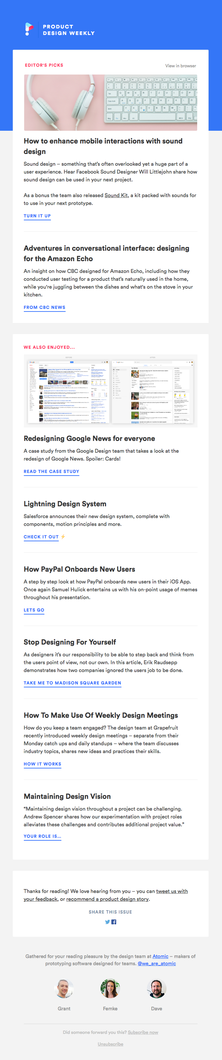Click Dave's avatar photo

coord(157,988)
